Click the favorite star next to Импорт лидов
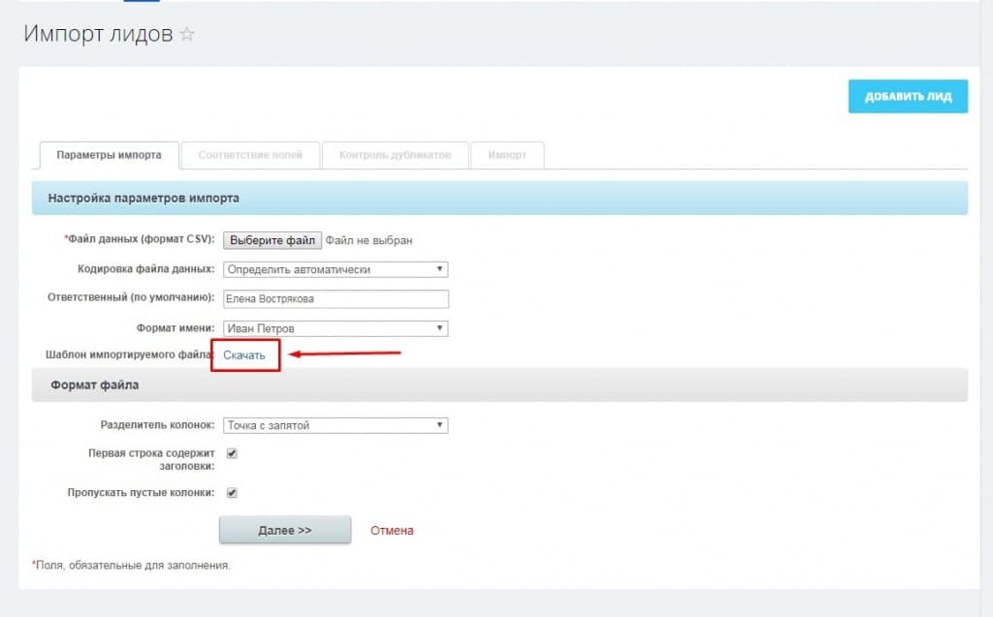The image size is (993, 617). point(187,35)
